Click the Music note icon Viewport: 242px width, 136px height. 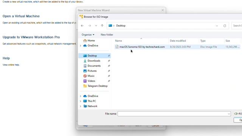(x=85, y=76)
